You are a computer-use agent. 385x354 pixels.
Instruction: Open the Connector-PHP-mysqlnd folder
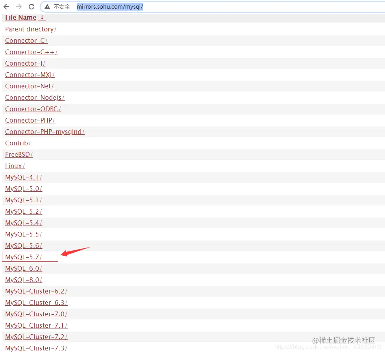[45, 132]
